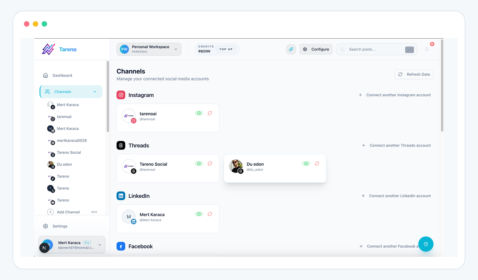Screen dimensions: 478x280
Task: Click Connect another LinkedIn account
Action: (x=396, y=196)
